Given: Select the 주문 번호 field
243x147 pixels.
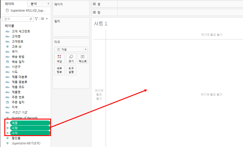Looking at the screenshot, I should click(18, 97).
